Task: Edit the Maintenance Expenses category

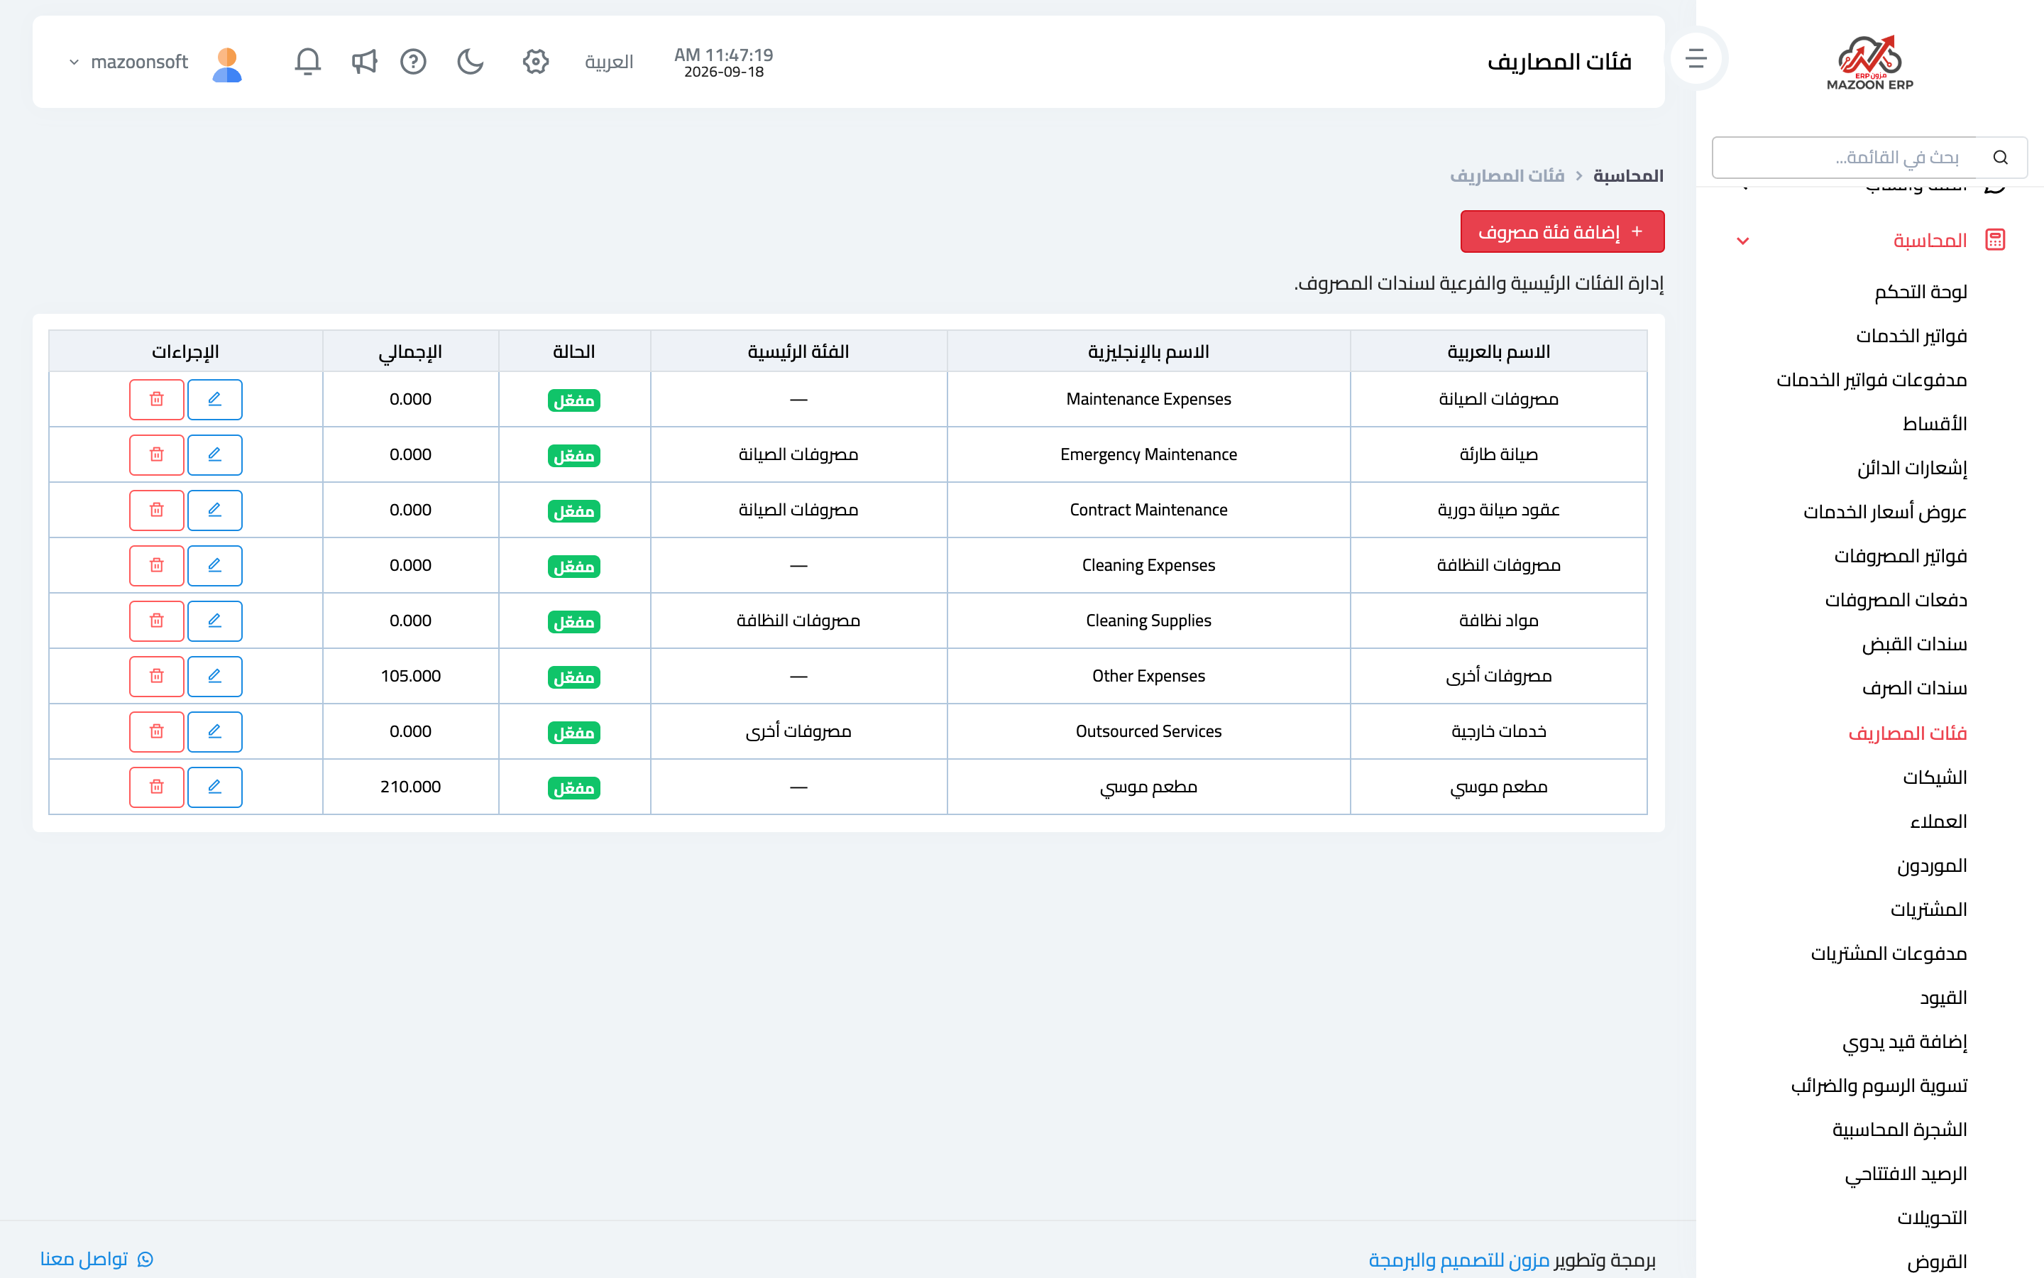Action: point(214,399)
